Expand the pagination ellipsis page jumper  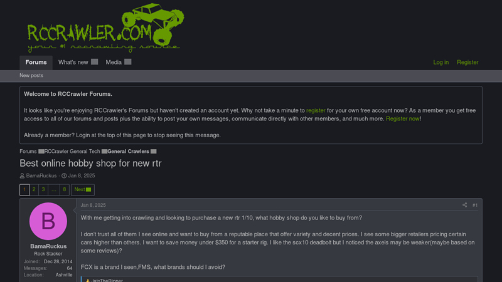pos(54,189)
